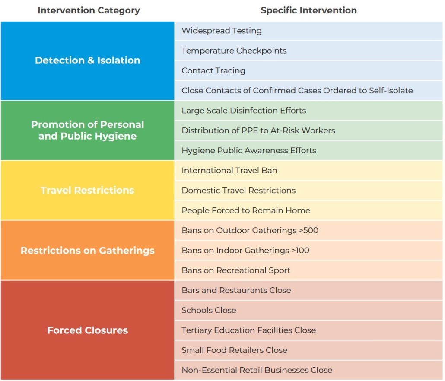Click the Specific Intervention column header
Viewport: 445px width, 381px height.
(x=308, y=10)
